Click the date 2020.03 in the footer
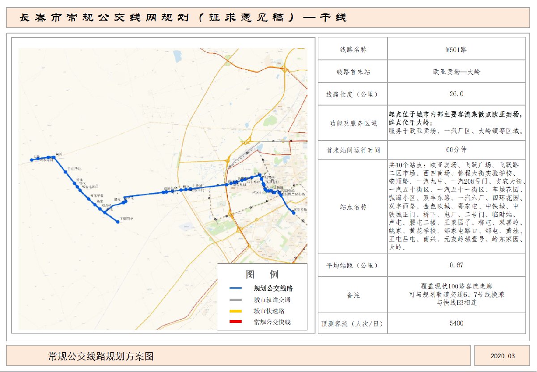 (503, 356)
